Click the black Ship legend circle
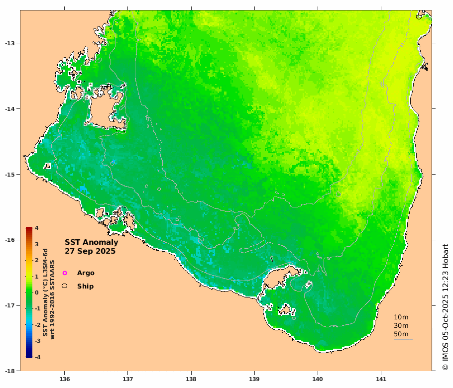 tap(64, 286)
